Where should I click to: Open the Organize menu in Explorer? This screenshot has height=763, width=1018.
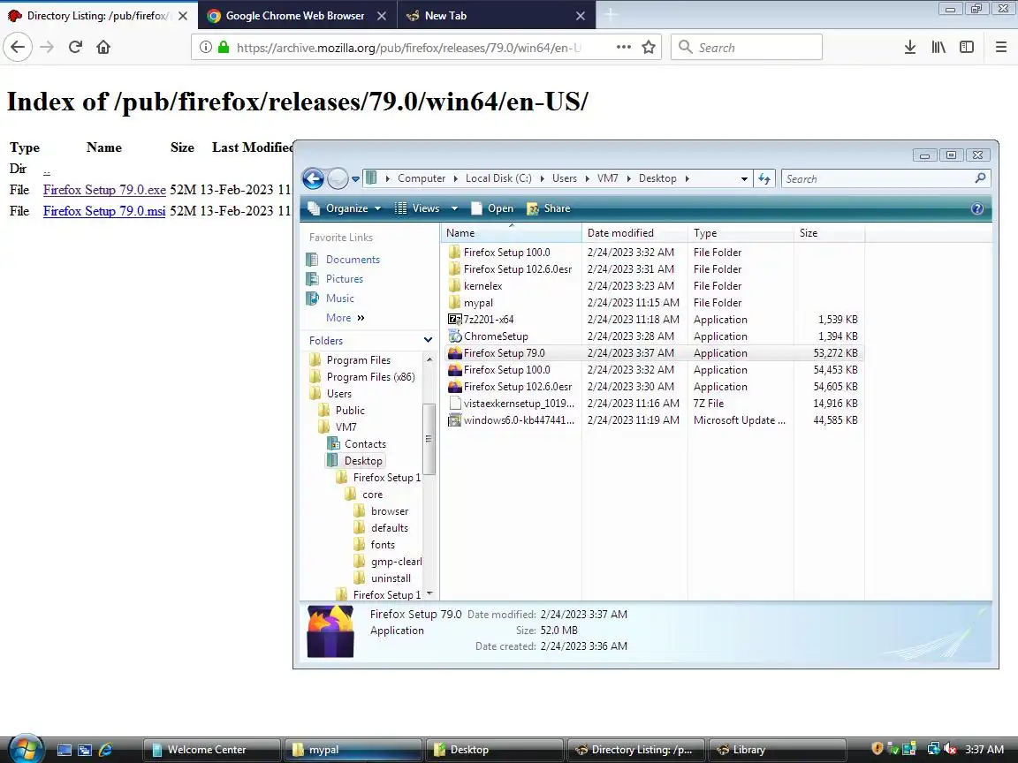point(345,208)
